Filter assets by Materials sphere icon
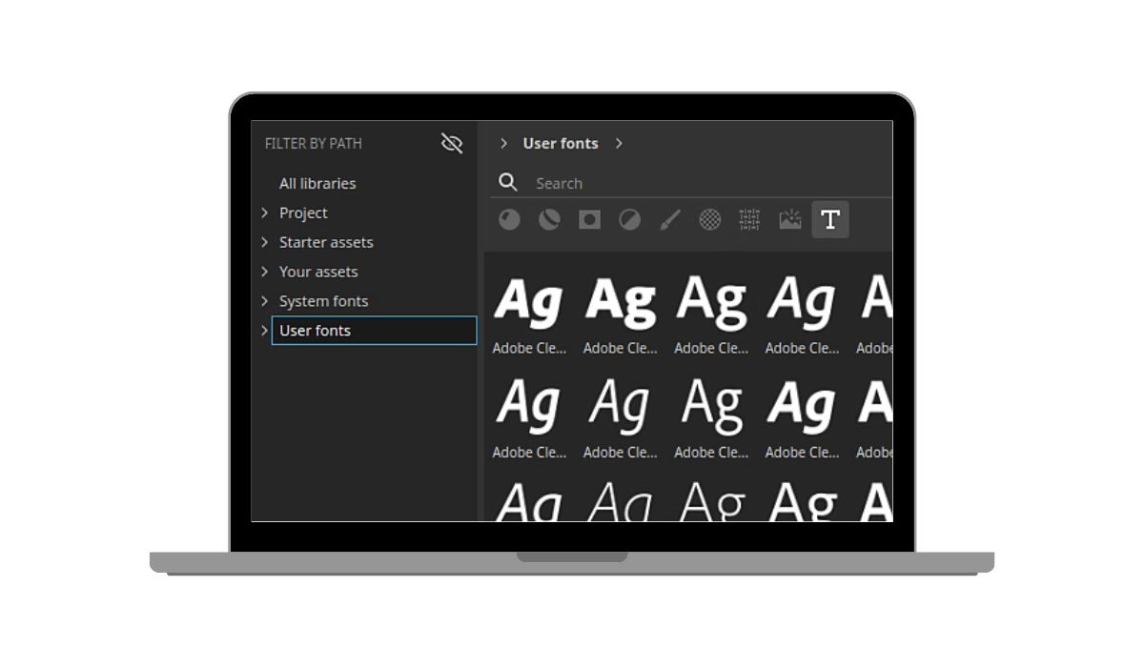1144x667 pixels. (510, 220)
